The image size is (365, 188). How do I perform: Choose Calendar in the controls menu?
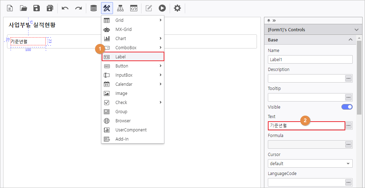(x=133, y=84)
